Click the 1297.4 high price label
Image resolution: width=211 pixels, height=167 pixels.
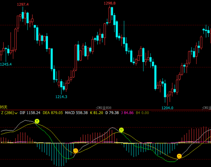(23, 5)
